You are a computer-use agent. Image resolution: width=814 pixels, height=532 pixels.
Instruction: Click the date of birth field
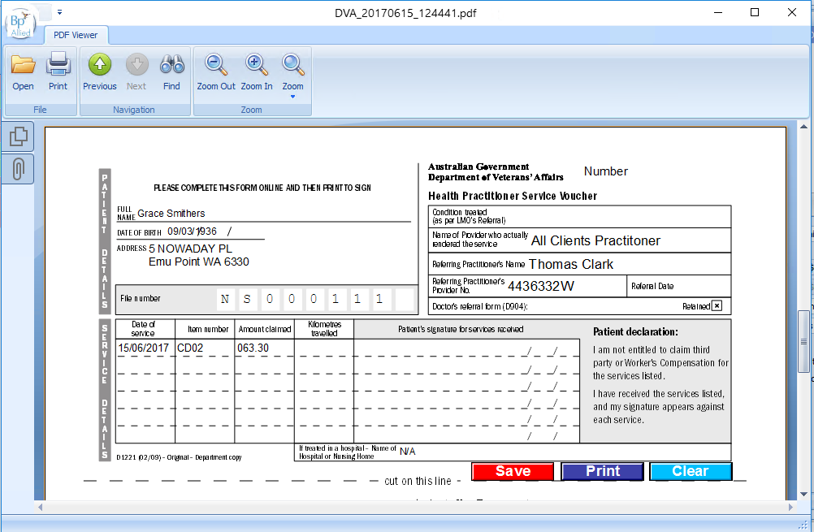tap(215, 231)
